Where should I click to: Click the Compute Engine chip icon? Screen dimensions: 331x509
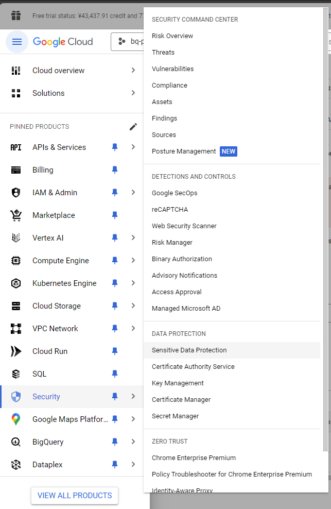pos(16,261)
